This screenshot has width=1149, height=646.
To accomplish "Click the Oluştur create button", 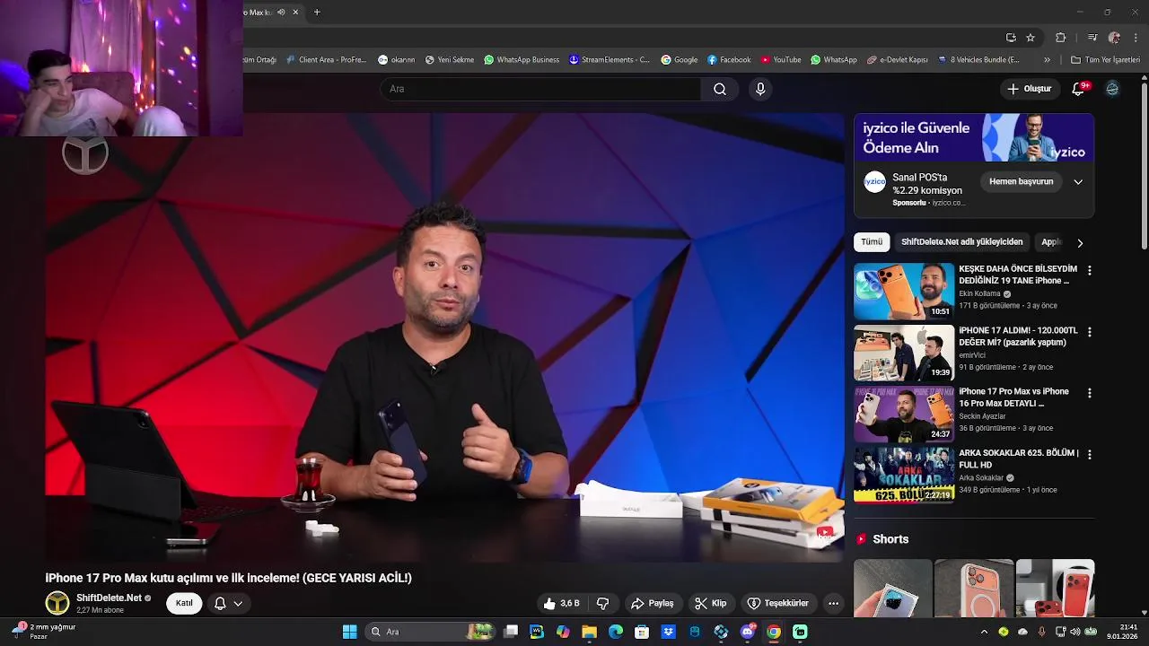I will (x=1029, y=89).
